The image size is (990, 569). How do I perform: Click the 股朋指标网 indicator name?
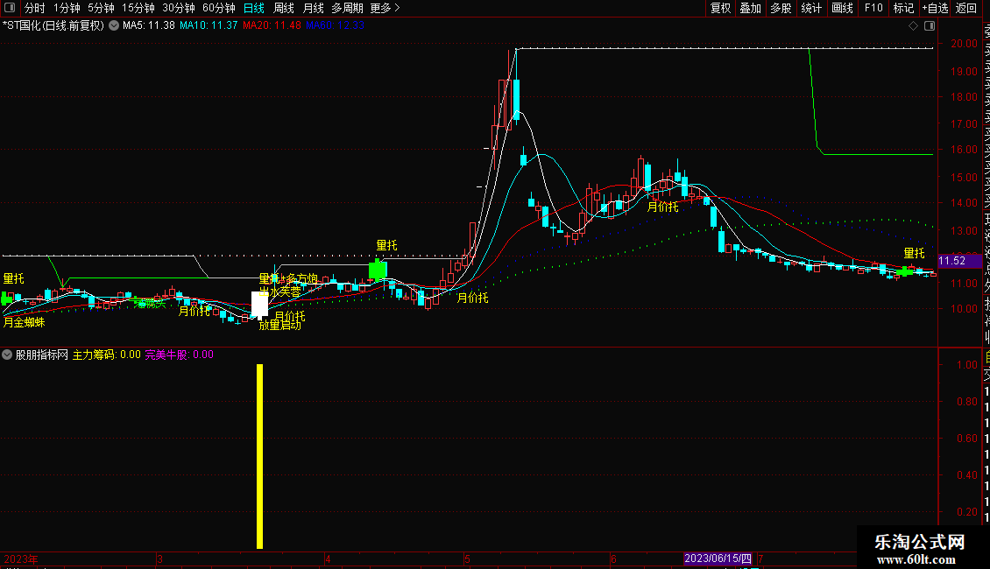42,355
